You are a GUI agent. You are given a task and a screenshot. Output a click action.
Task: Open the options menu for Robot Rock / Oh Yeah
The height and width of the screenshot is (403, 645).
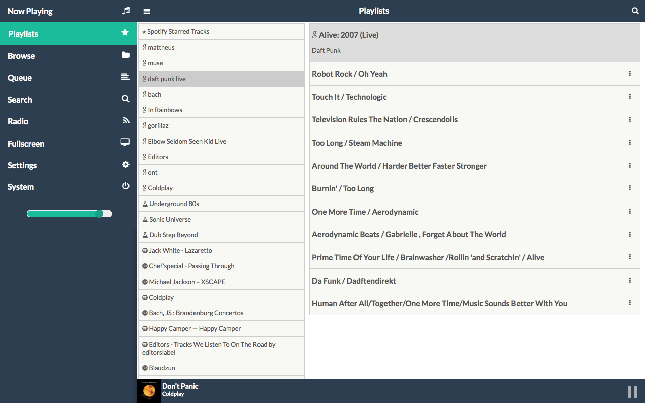coord(630,73)
